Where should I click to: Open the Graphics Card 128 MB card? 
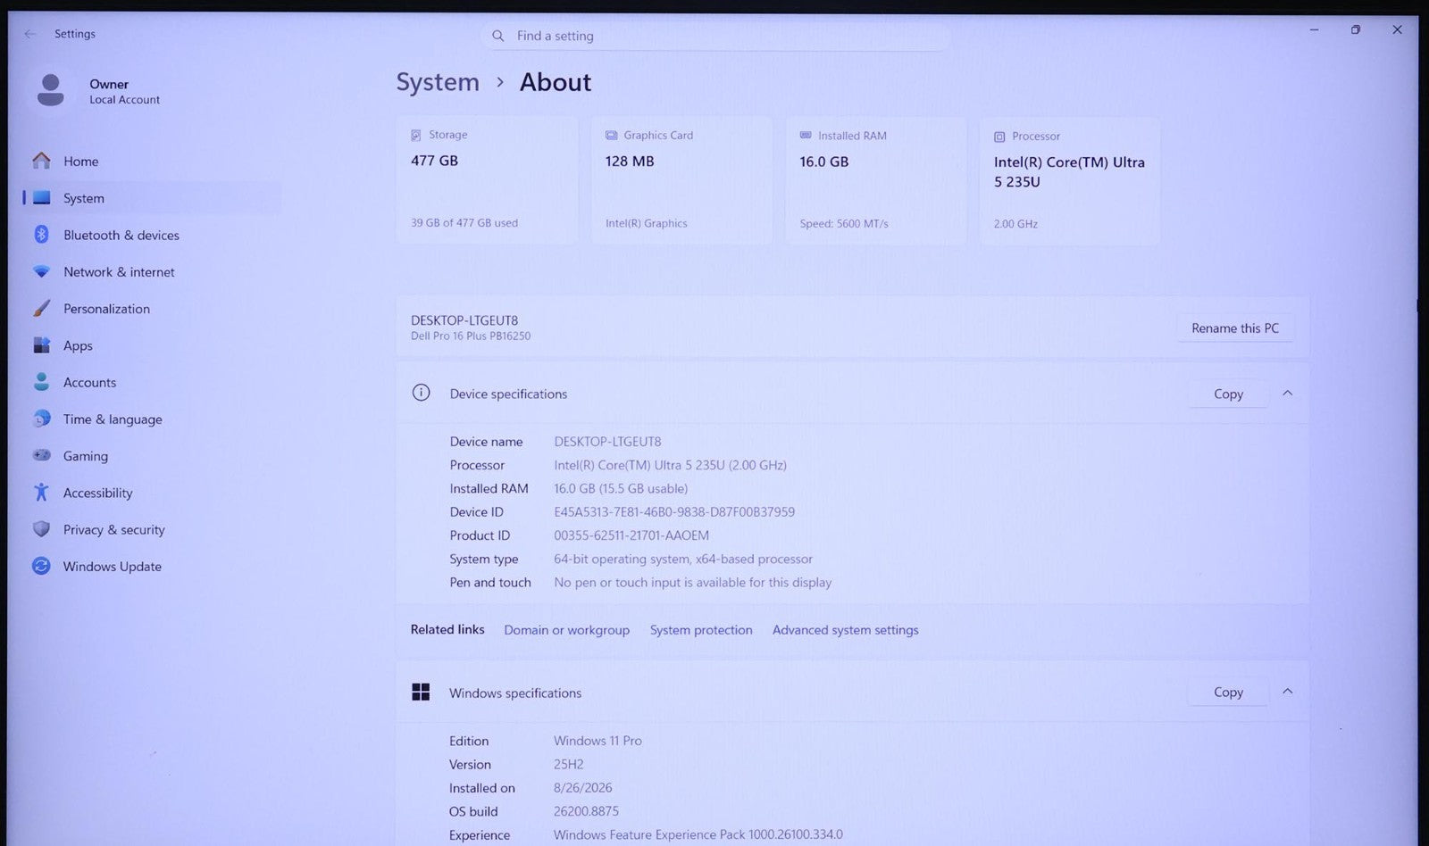[x=681, y=180]
